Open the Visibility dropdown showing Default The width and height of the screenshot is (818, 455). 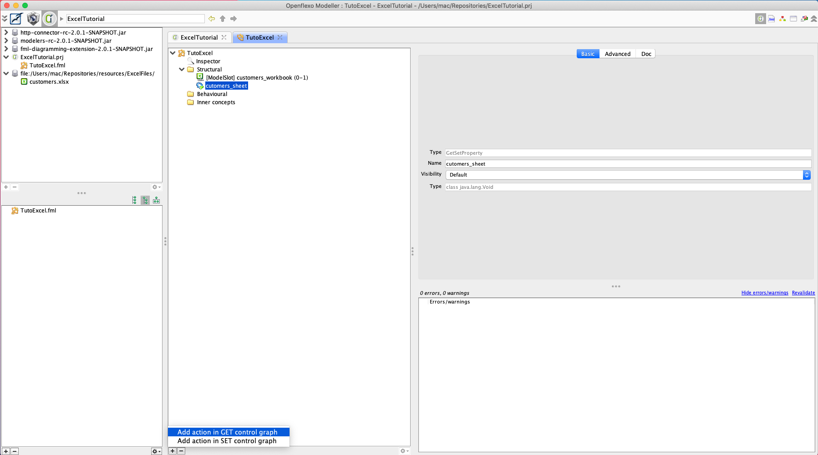[x=628, y=175]
